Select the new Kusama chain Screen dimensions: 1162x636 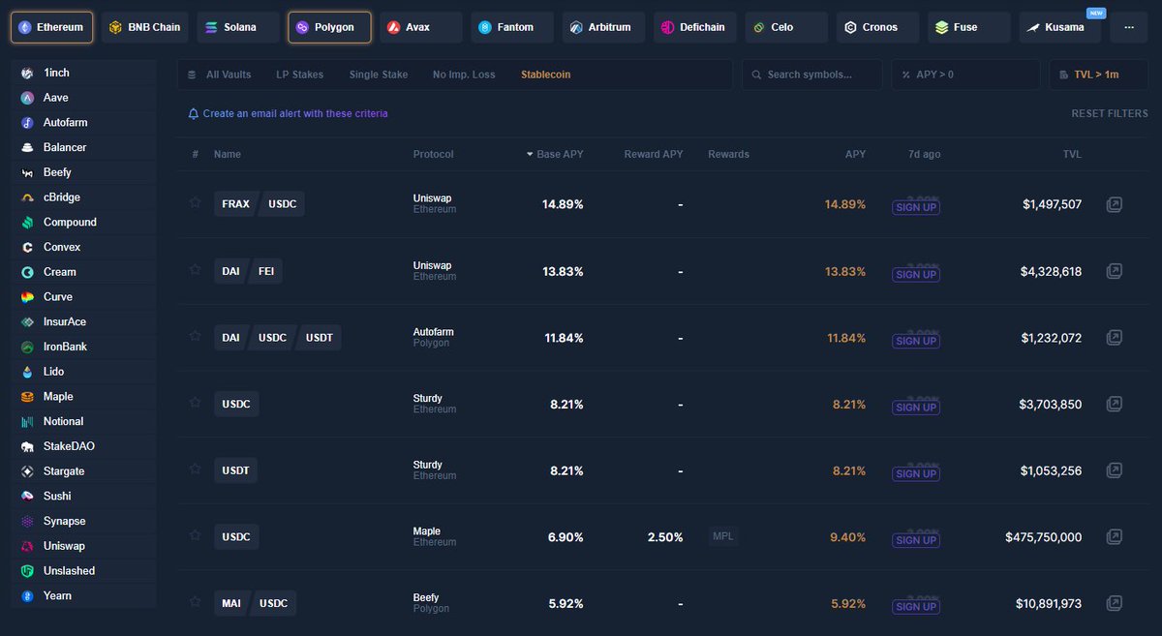tap(1062, 27)
